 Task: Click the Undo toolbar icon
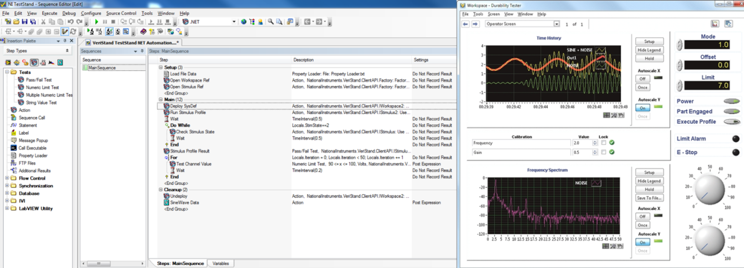[71, 22]
